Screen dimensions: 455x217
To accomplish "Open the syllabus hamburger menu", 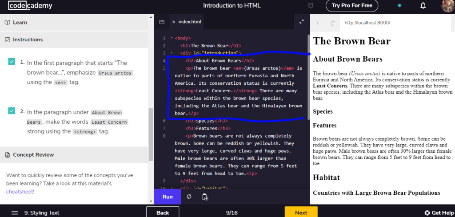I will tap(15, 213).
